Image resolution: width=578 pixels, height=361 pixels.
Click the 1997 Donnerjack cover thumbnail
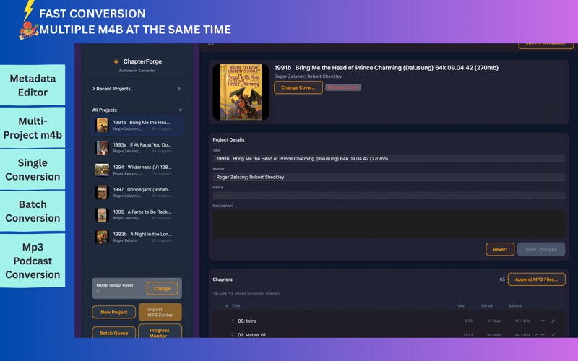coord(102,192)
